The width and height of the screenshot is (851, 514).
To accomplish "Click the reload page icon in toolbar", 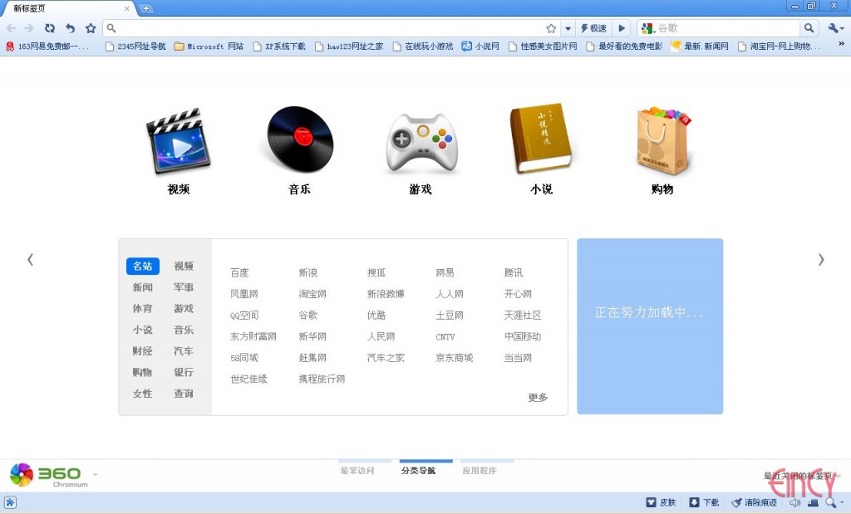I will 50,28.
